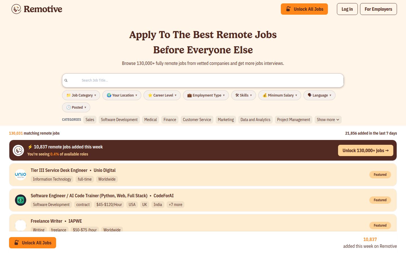Click Unlock 130,000+ jobs button
The width and height of the screenshot is (406, 254).
click(x=366, y=150)
